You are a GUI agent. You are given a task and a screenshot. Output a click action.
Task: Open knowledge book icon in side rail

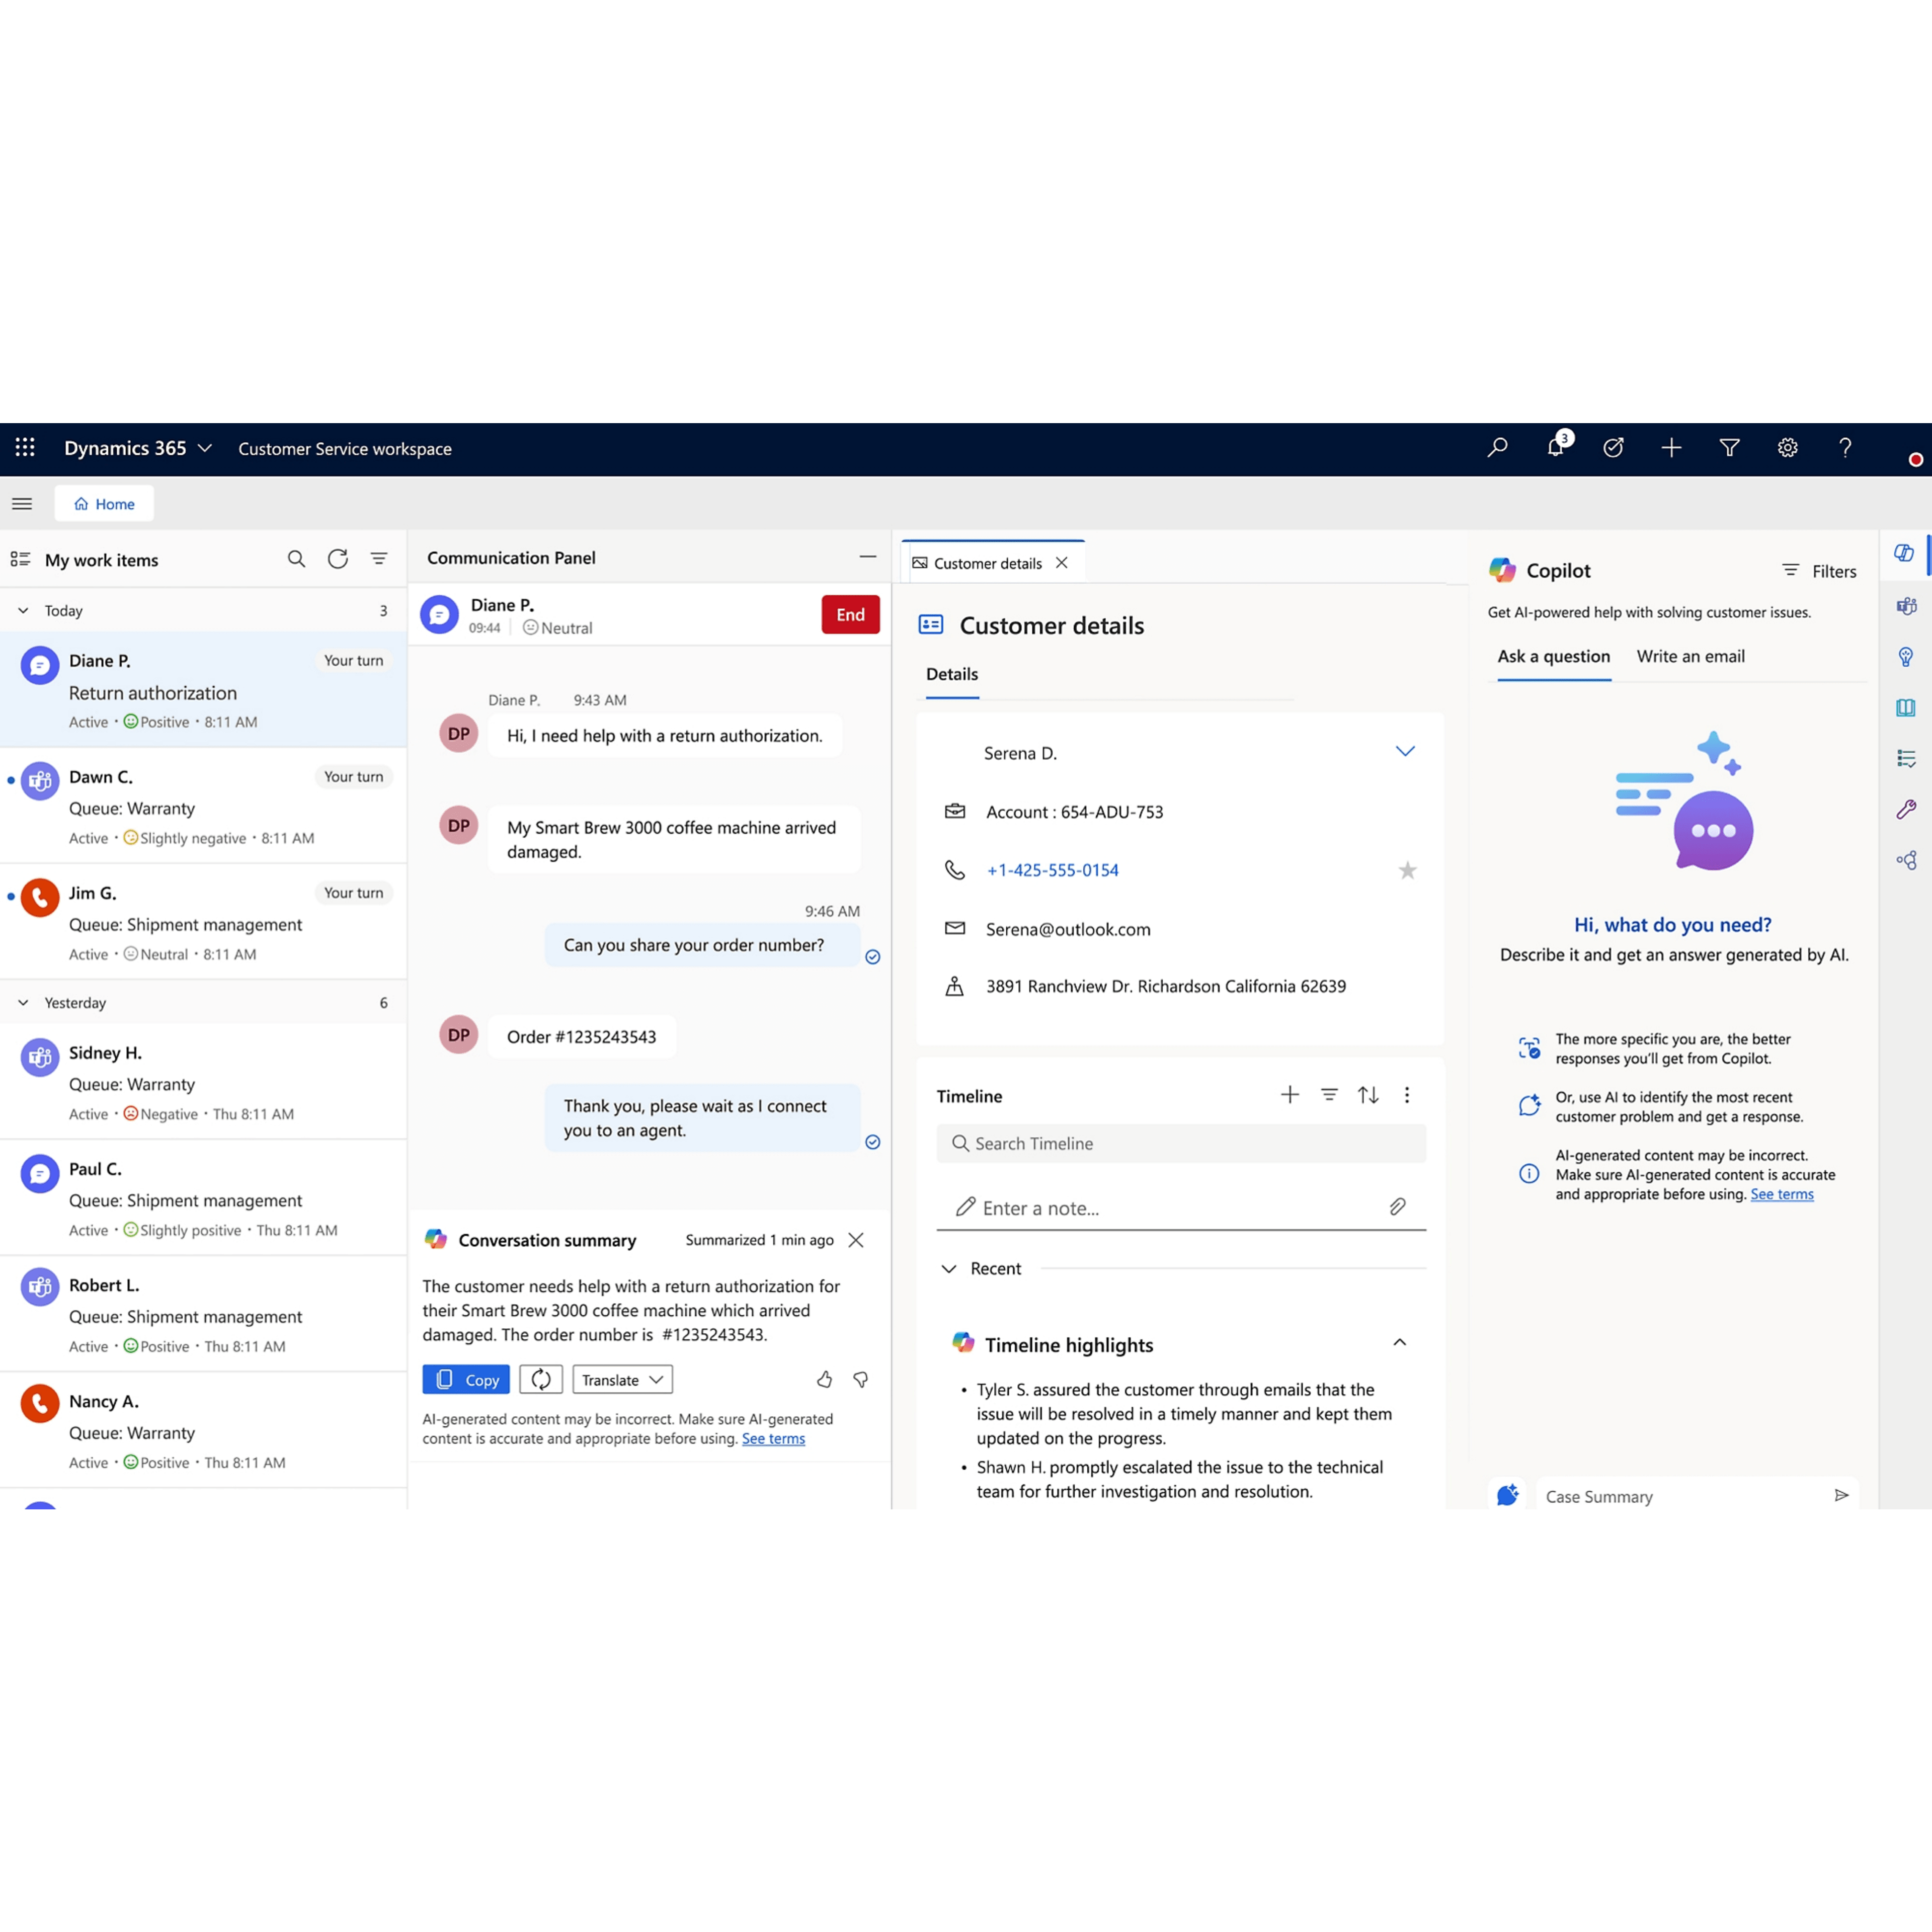(x=1906, y=708)
